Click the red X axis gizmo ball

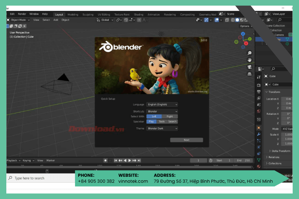[246, 43]
